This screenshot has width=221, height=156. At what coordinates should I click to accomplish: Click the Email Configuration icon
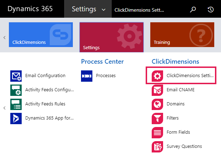16,76
